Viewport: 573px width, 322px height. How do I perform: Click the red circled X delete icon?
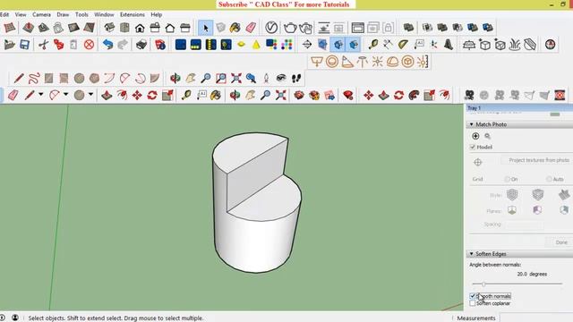[x=89, y=45]
